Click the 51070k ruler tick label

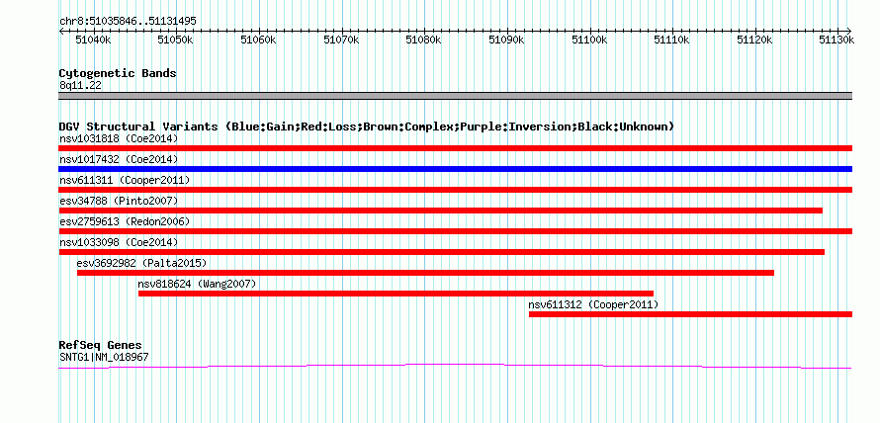[341, 40]
